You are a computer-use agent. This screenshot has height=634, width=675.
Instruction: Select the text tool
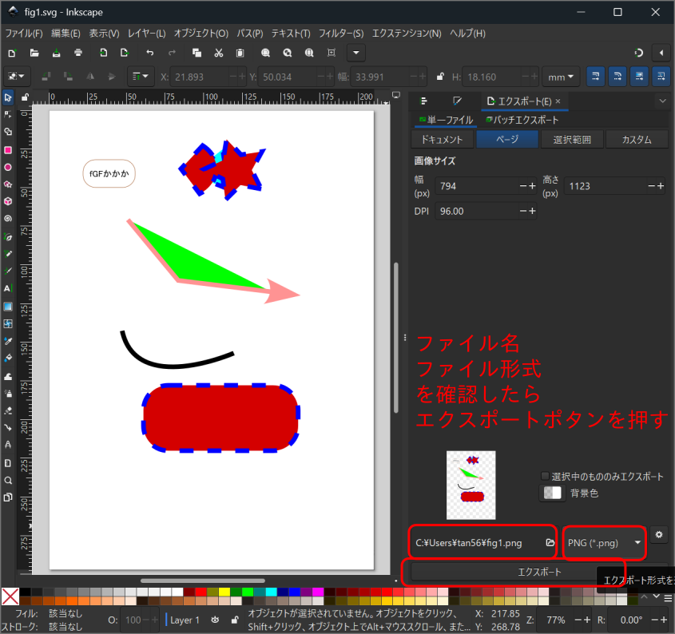(x=8, y=287)
